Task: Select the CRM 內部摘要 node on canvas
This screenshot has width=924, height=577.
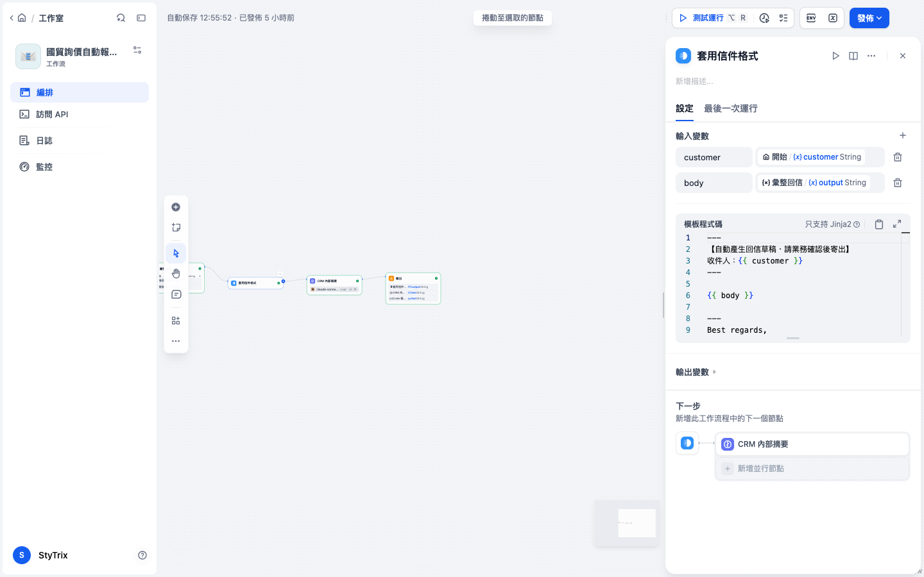Action: click(334, 285)
